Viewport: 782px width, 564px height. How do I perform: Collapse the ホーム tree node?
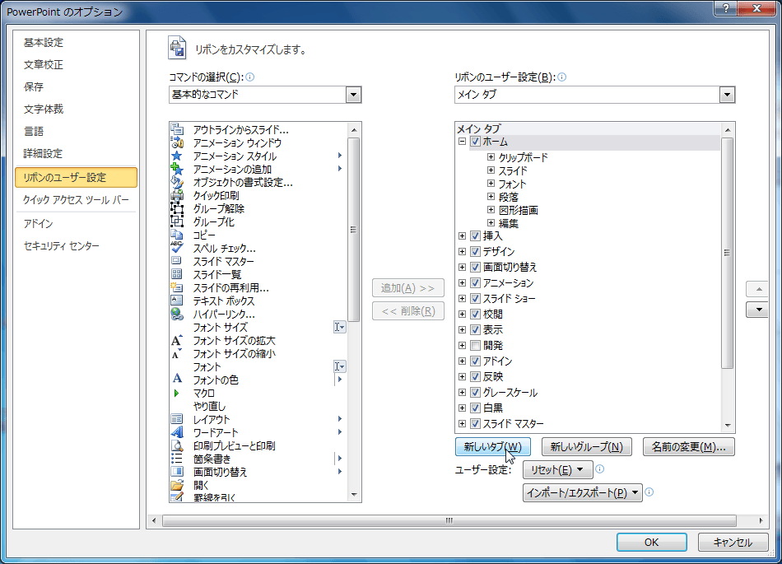pos(463,142)
